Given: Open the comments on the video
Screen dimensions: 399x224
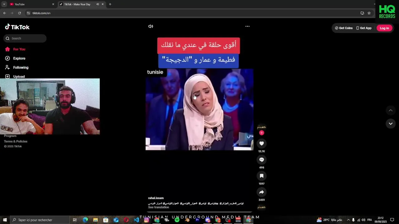Looking at the screenshot, I should pos(262,160).
